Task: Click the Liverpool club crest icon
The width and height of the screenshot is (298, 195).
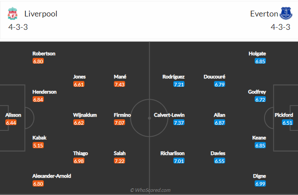Action: tap(12, 14)
